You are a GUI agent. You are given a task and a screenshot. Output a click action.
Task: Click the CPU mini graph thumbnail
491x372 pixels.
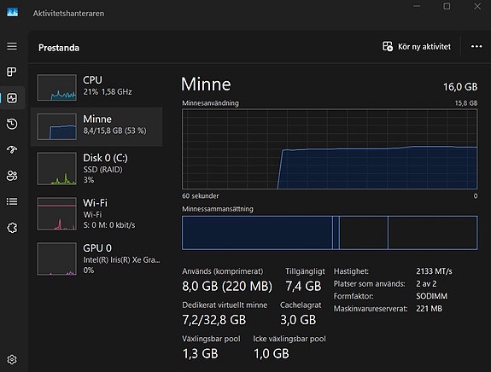click(56, 88)
